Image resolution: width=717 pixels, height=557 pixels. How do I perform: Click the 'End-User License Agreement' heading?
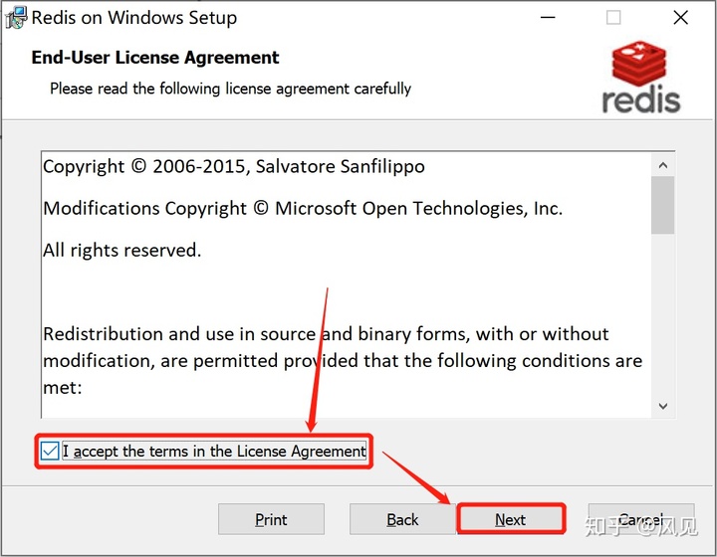point(155,58)
